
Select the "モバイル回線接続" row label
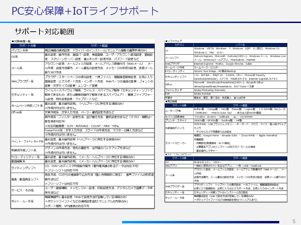(x=175, y=117)
